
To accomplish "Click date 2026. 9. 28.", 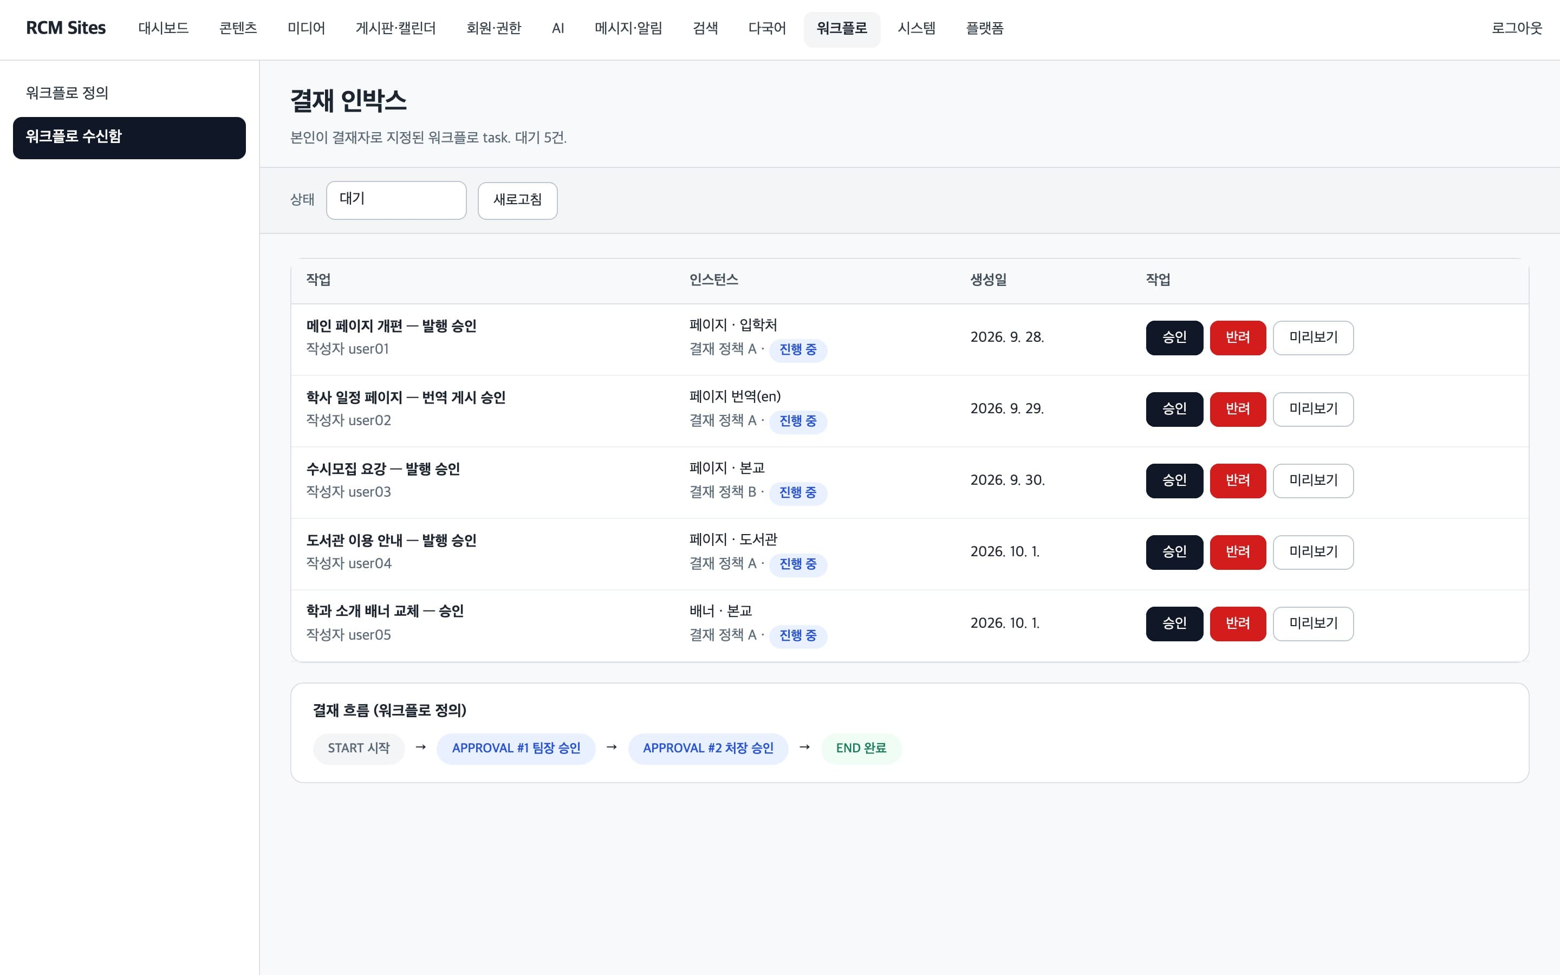I will click(1007, 338).
